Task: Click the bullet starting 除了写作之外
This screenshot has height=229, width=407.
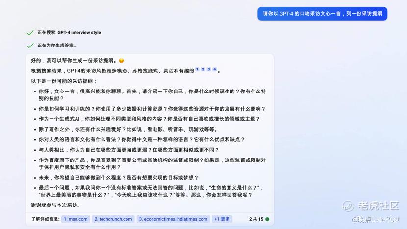Action: tap(128, 129)
